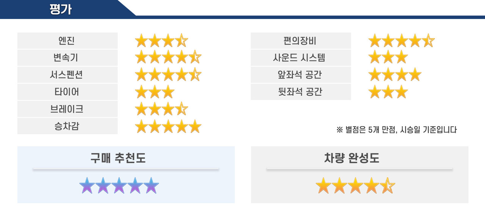Click the 편의장비 category label
This screenshot has height=214, width=485.
[x=301, y=40]
